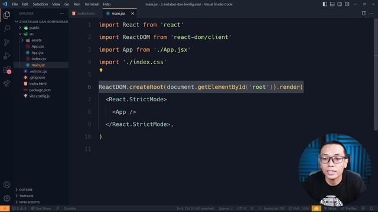Open the Terminal menu
This screenshot has height=212, width=378.
tap(92, 4)
